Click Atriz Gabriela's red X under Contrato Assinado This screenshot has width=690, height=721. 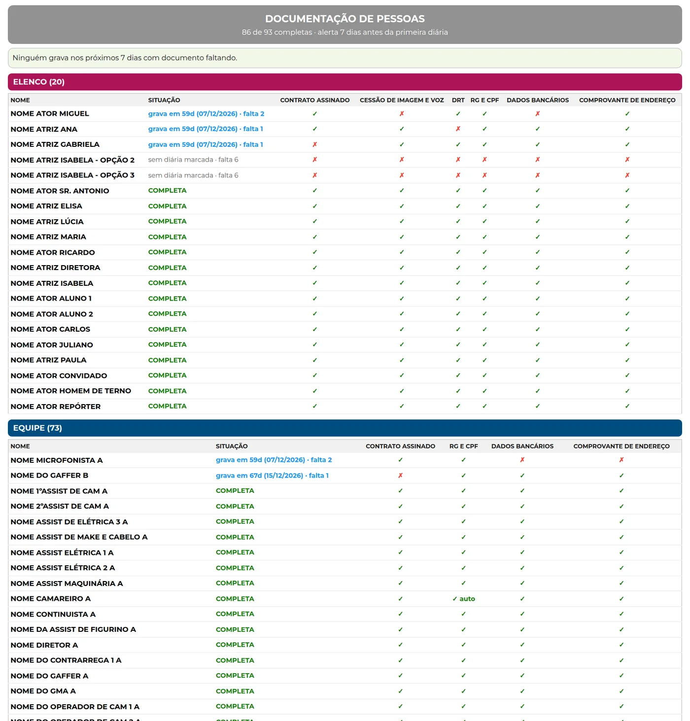(x=315, y=144)
